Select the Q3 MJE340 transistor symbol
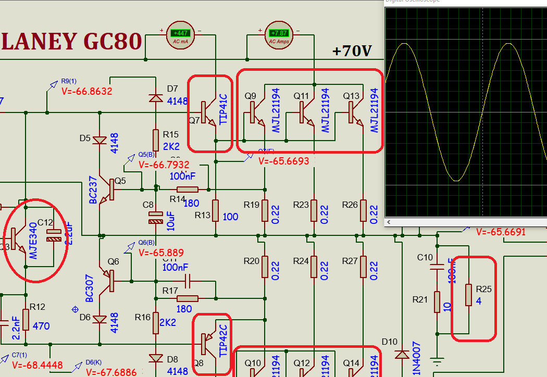Viewport: 547px width, 377px height. click(x=18, y=239)
